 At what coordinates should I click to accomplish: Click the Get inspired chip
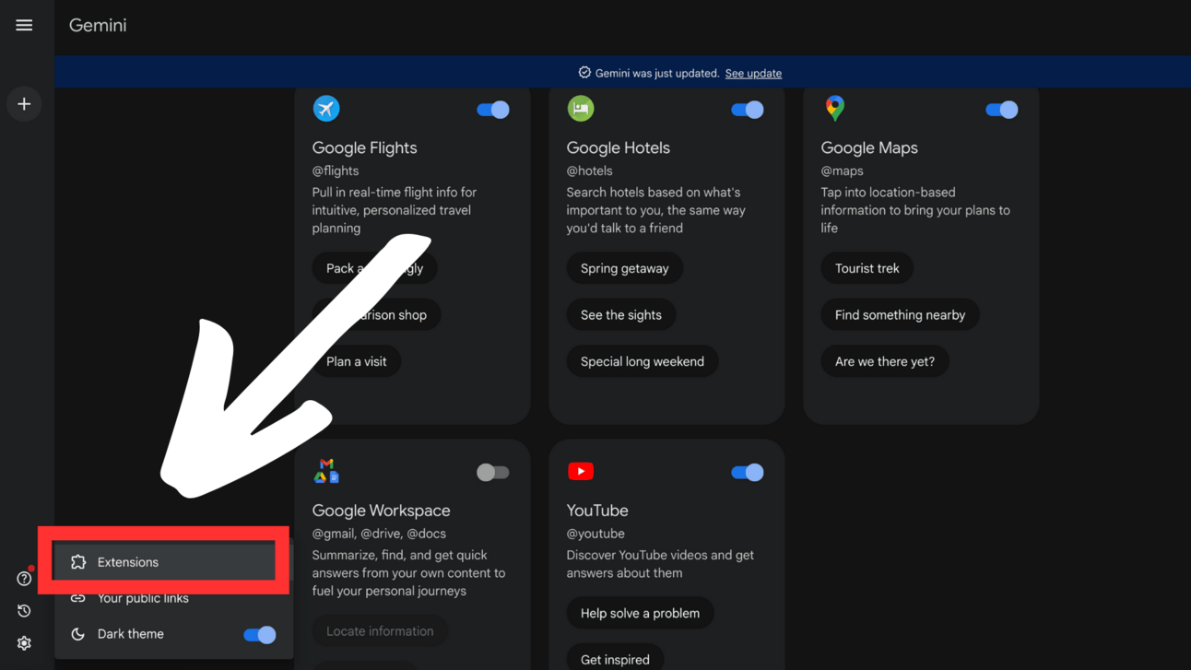[616, 659]
